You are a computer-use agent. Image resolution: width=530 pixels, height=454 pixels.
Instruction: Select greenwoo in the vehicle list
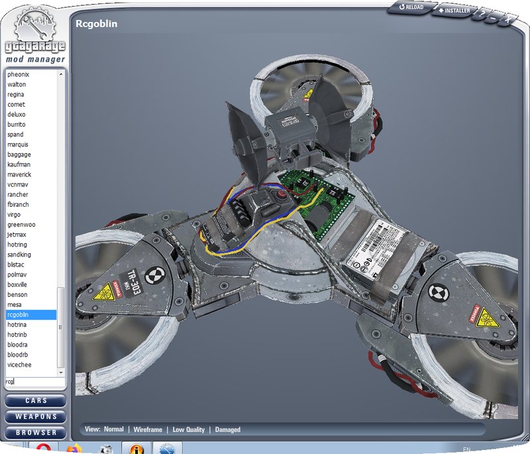[31, 225]
